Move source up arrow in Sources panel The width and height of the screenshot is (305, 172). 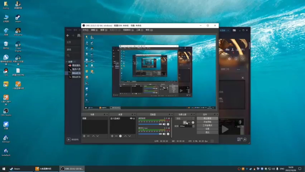click(x=125, y=136)
